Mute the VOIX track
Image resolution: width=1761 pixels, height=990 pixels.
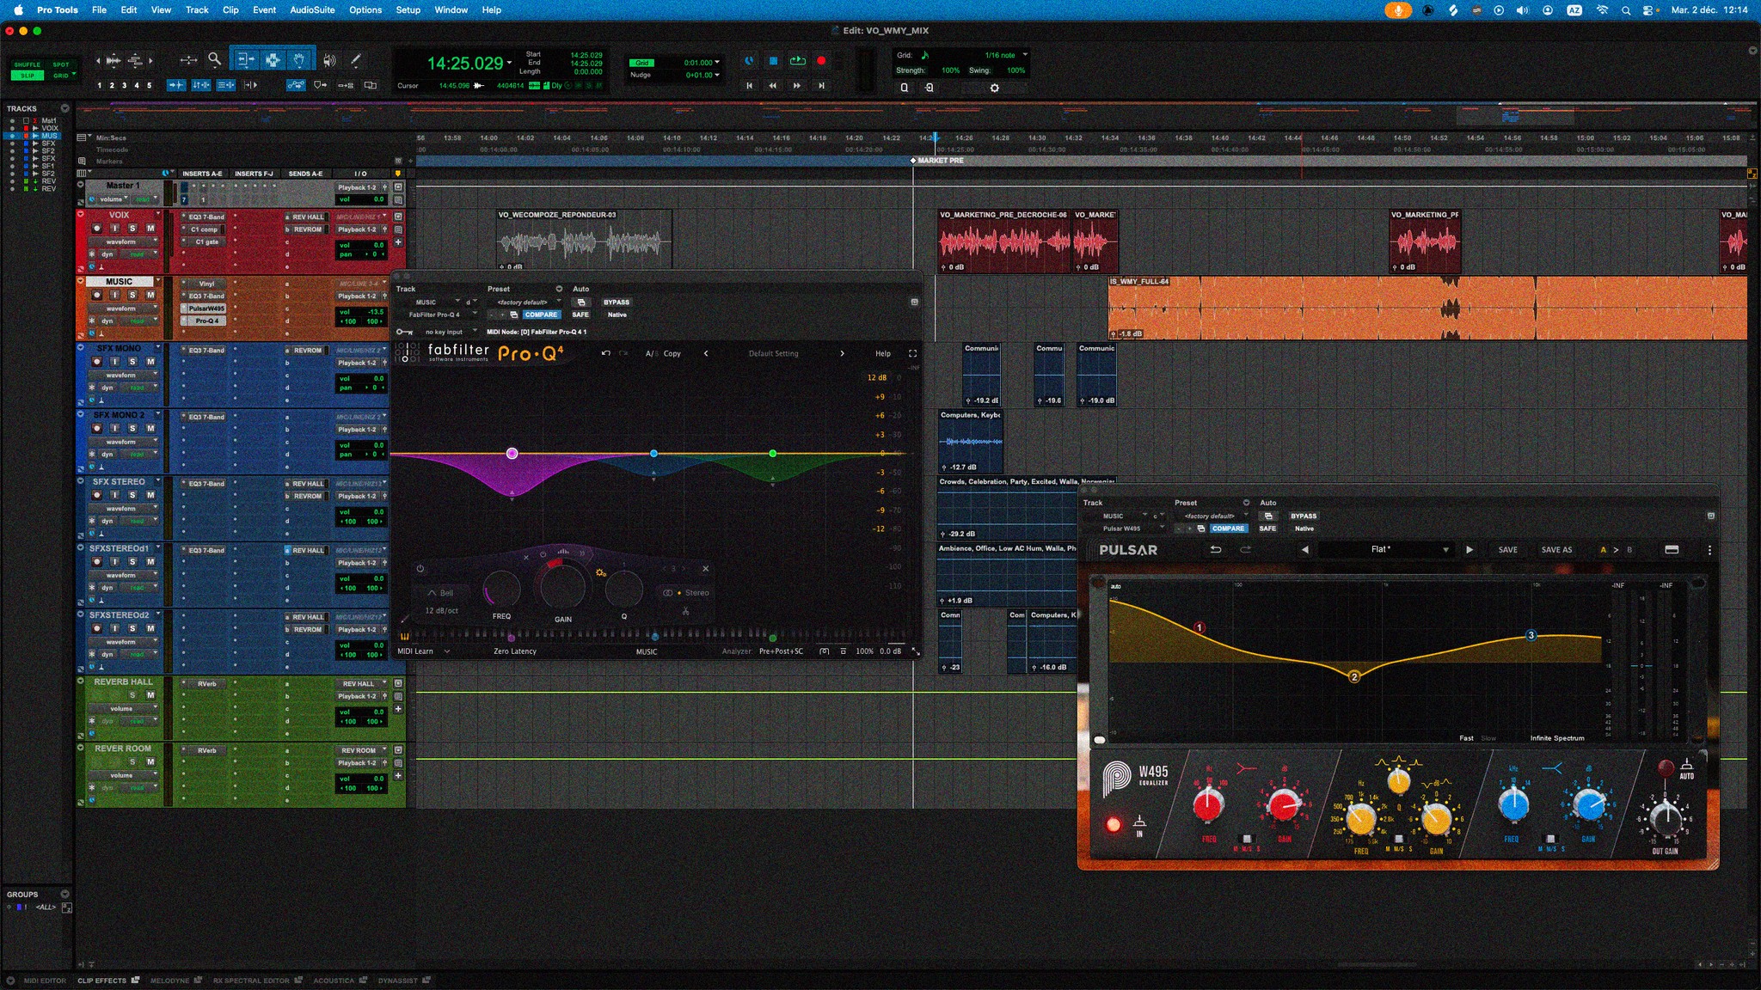tap(150, 229)
